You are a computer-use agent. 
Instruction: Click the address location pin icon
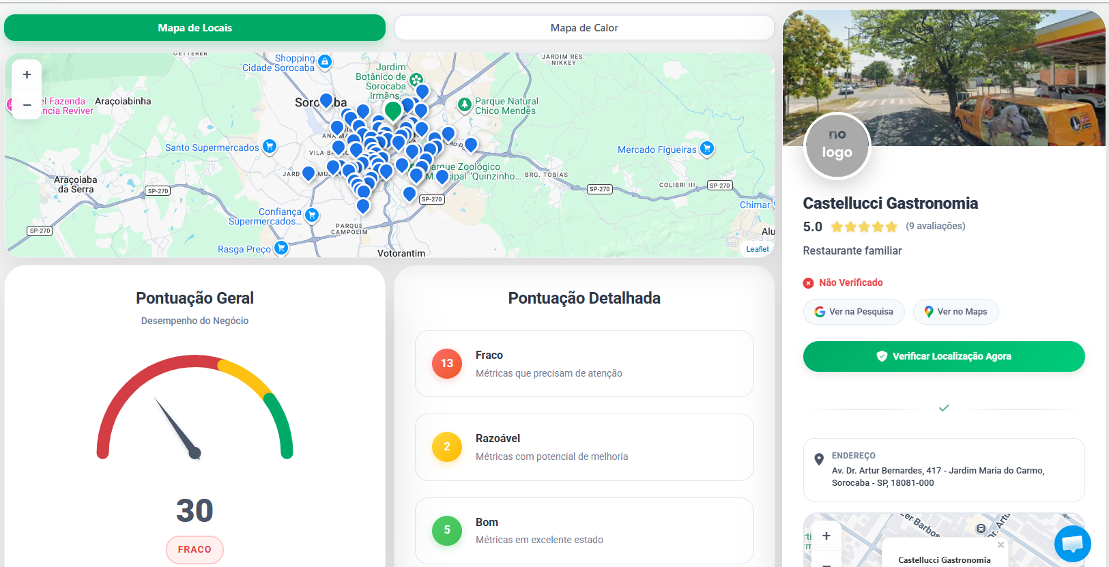tap(819, 459)
